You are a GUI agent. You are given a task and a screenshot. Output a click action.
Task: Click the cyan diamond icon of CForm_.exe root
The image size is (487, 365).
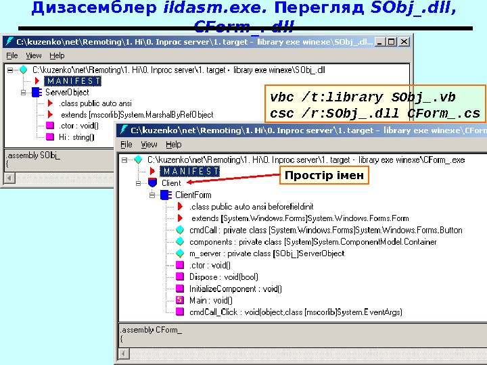pos(138,160)
